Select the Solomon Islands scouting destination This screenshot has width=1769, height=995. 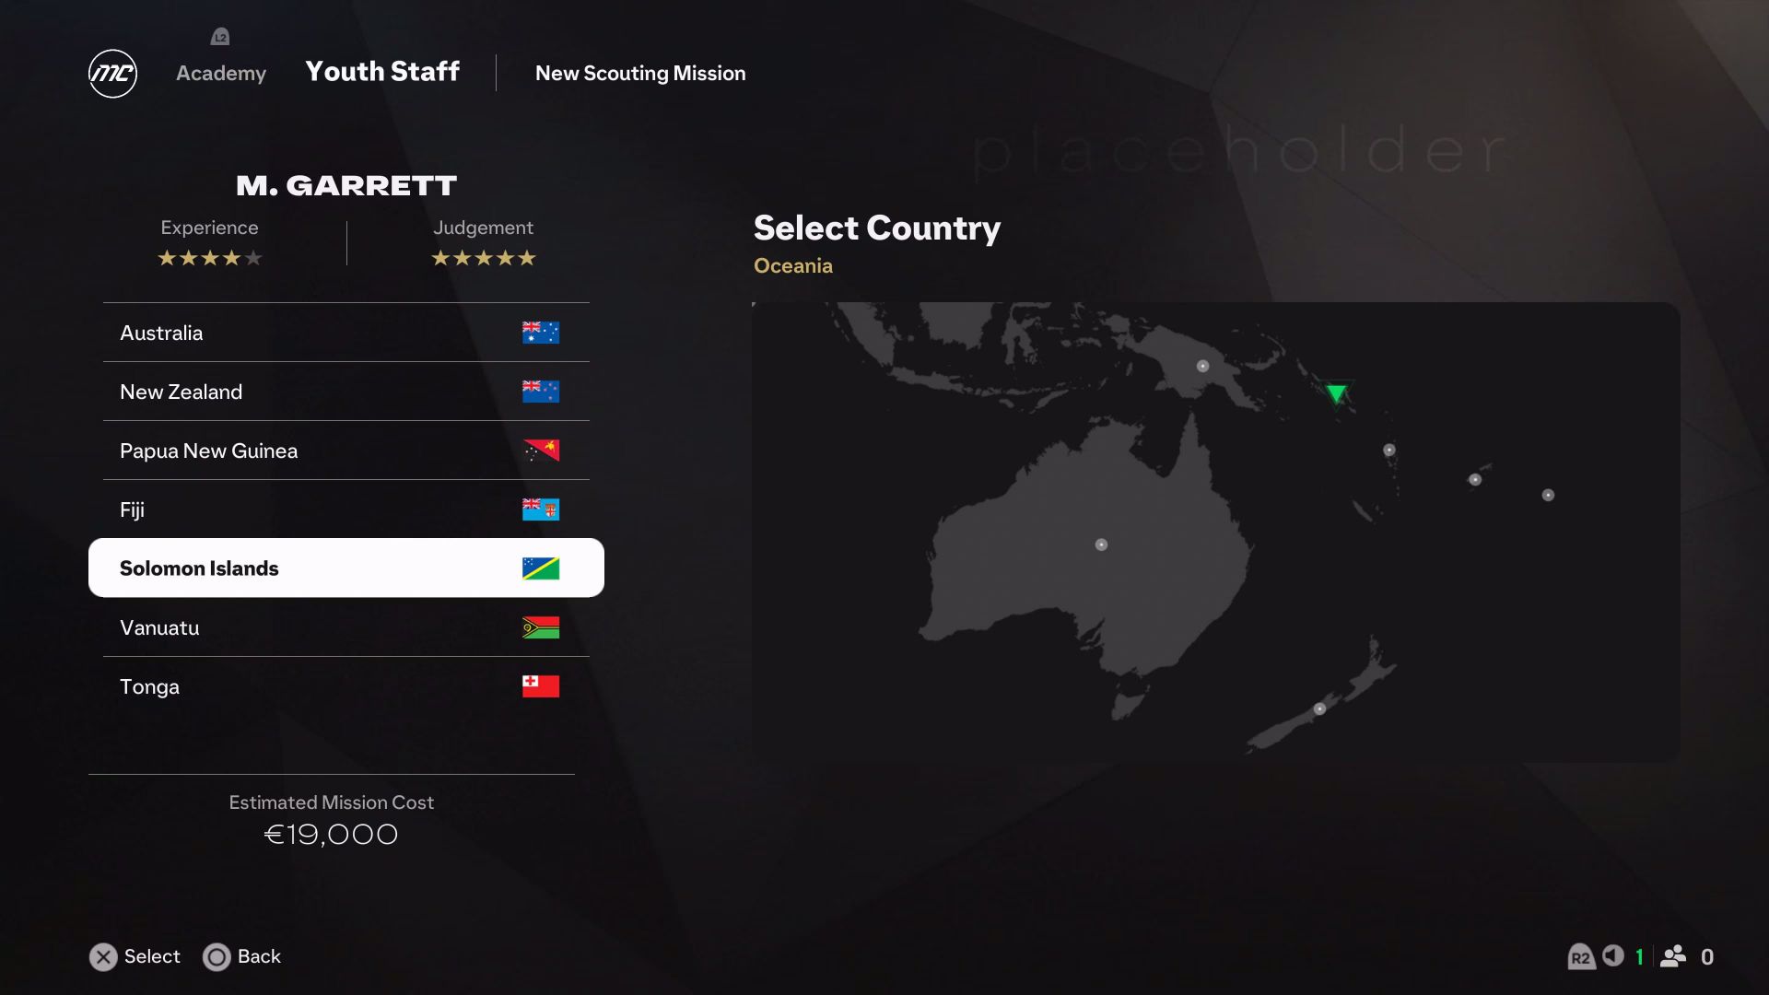pyautogui.click(x=346, y=568)
